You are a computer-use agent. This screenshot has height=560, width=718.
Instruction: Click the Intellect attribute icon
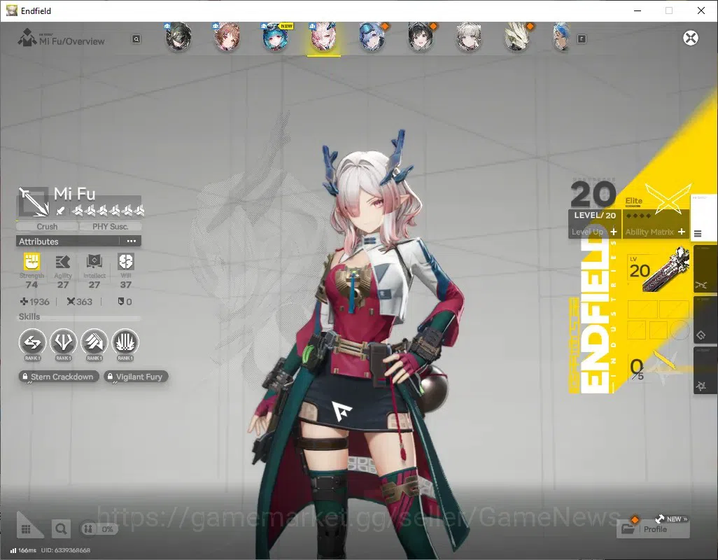coord(94,262)
